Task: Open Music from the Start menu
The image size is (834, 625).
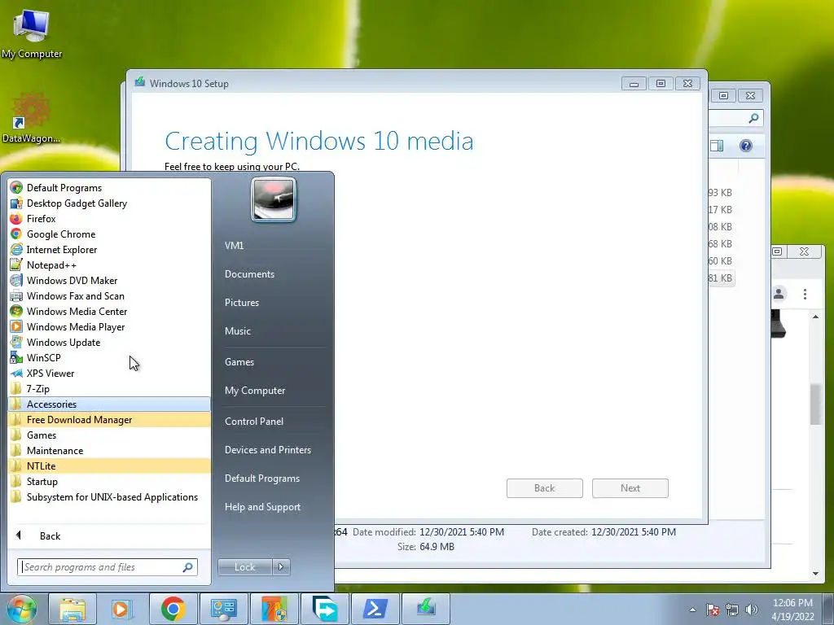Action: 237,330
